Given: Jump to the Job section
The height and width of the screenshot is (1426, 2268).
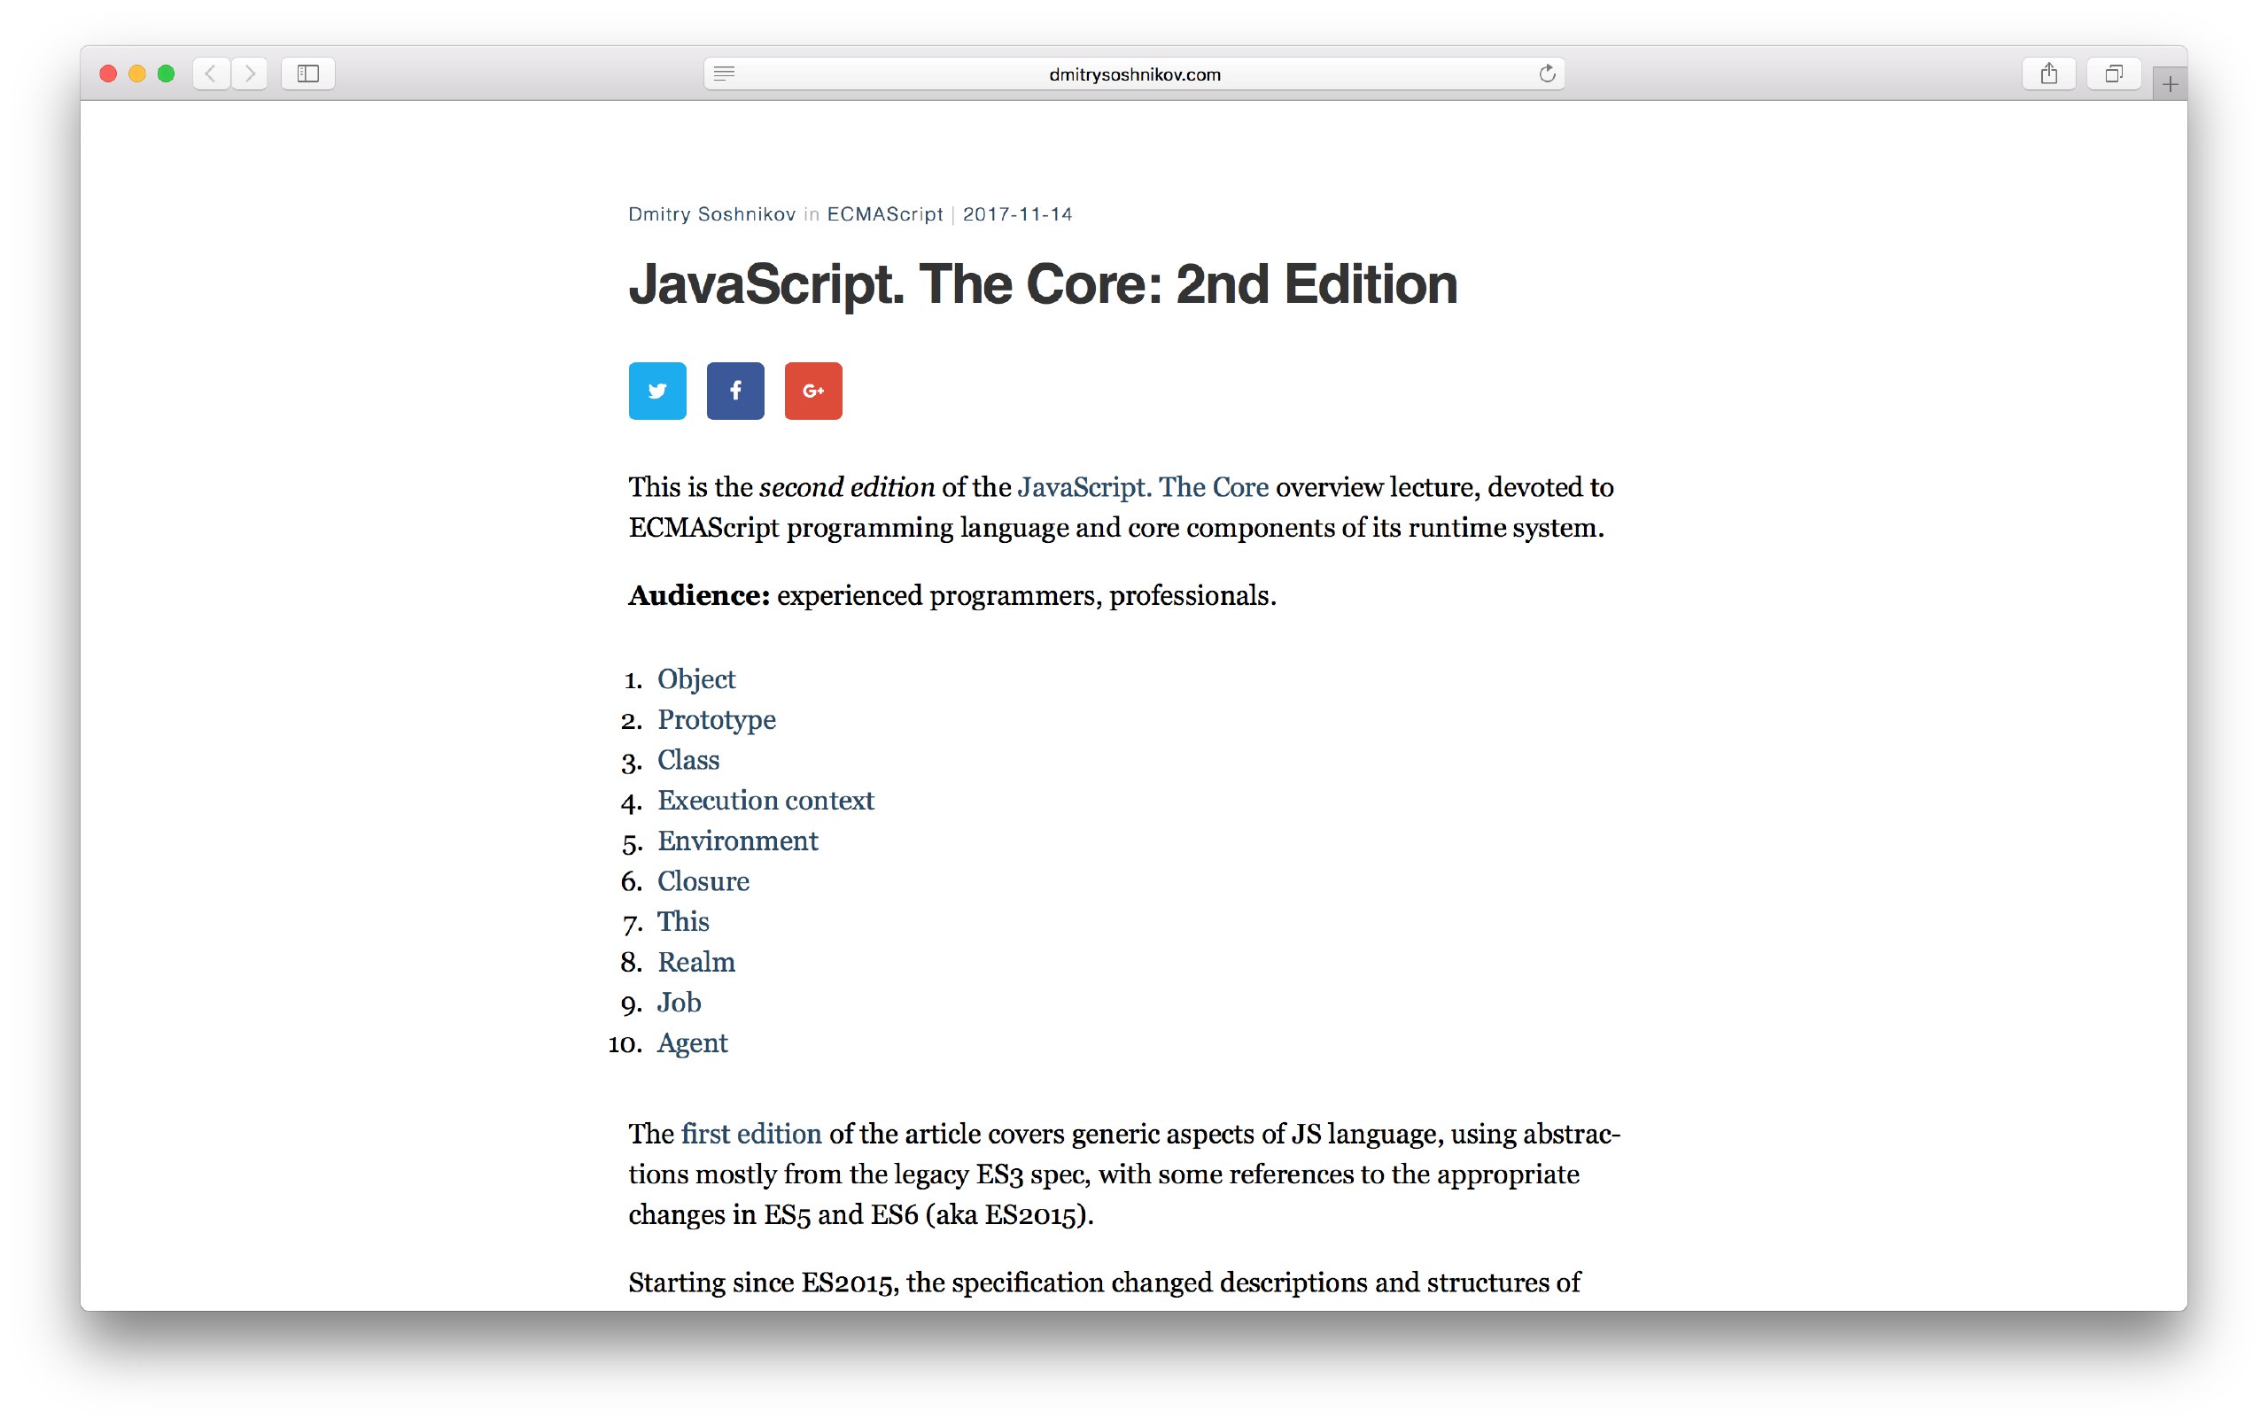Looking at the screenshot, I should point(680,1004).
